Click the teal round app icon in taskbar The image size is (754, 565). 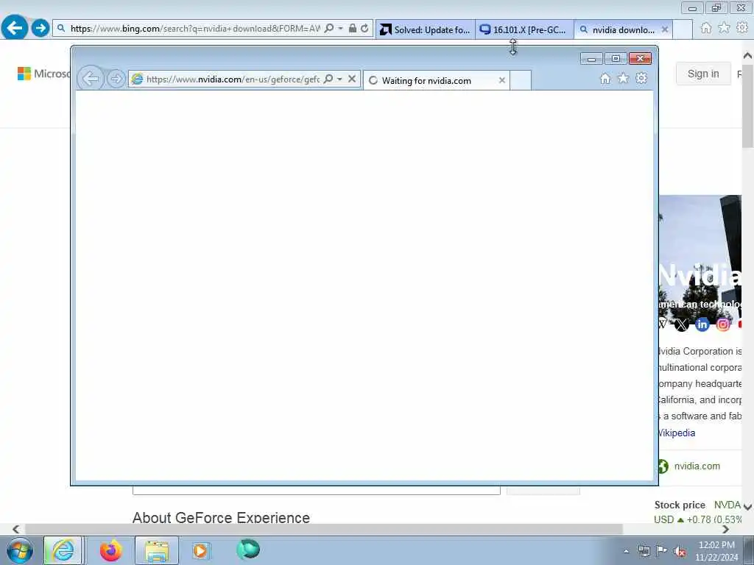click(x=248, y=550)
